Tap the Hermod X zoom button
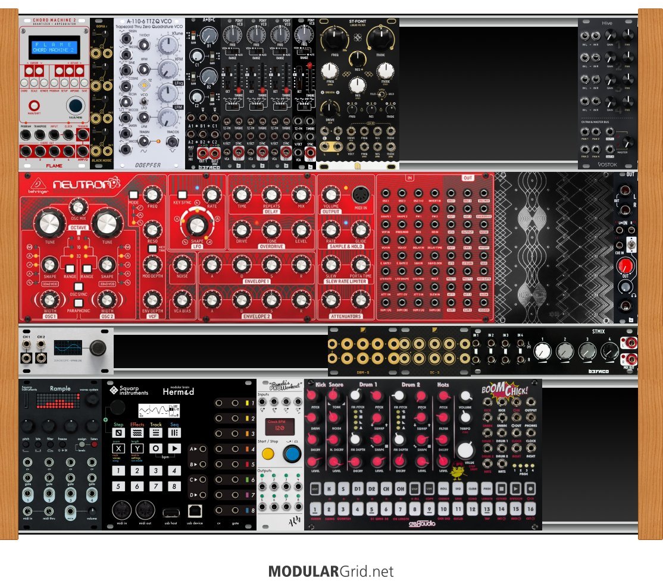The image size is (663, 584). tap(118, 448)
